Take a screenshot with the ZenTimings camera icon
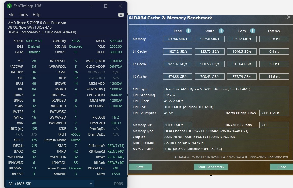Screen dimensions: 293x188 point(121,15)
